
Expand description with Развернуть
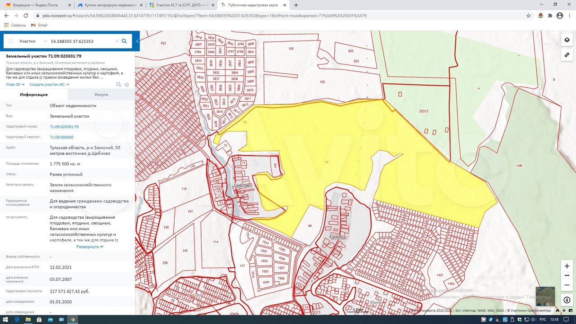pyautogui.click(x=90, y=247)
